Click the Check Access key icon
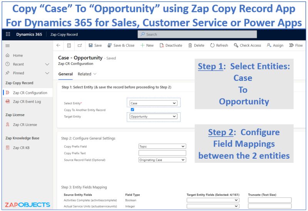The width and height of the screenshot is (308, 211). pos(236,45)
